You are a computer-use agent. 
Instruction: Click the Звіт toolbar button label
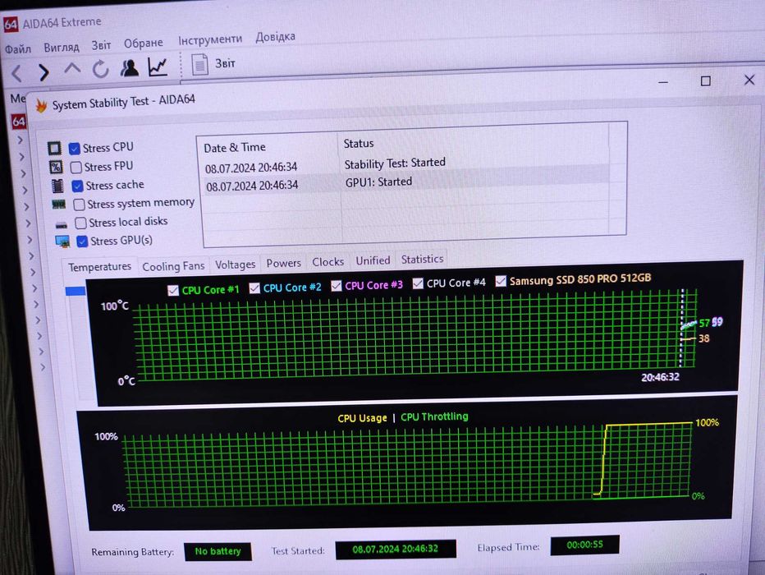click(225, 63)
